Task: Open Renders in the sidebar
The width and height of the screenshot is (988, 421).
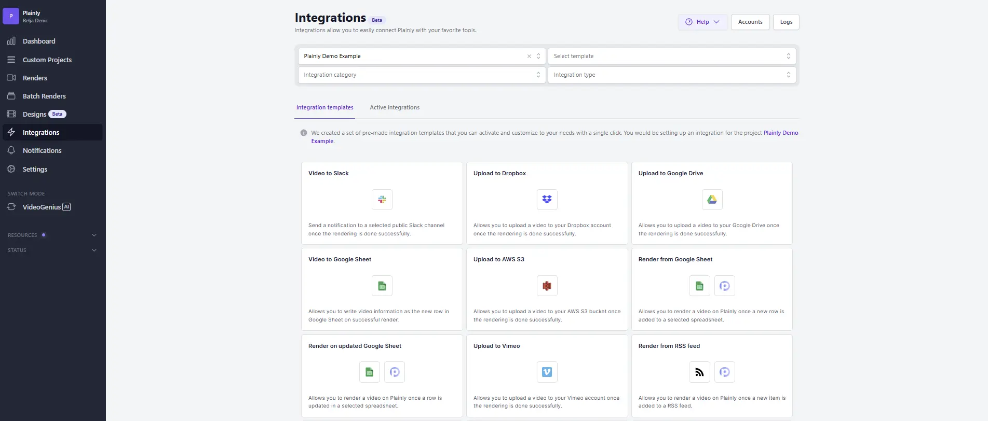Action: [x=52, y=78]
